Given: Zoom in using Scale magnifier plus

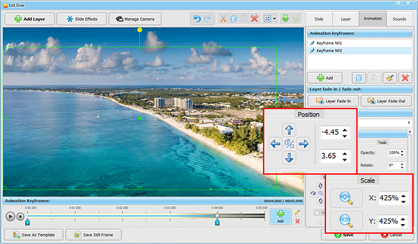Looking at the screenshot, I should click(346, 198).
